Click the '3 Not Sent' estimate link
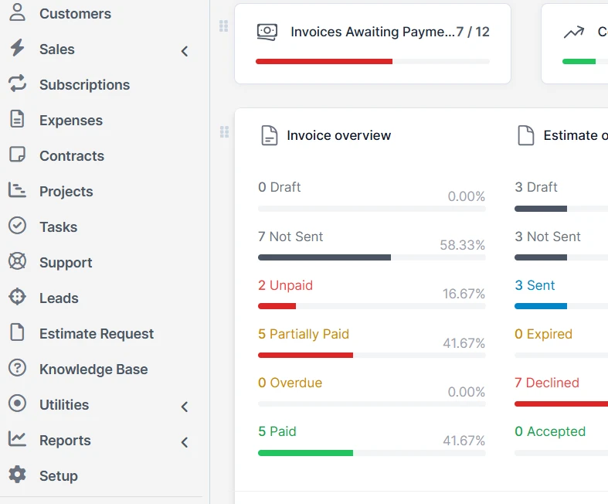The width and height of the screenshot is (608, 504). 548,237
